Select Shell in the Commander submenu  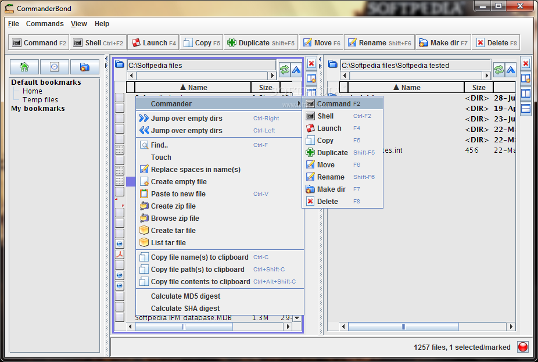pos(342,116)
